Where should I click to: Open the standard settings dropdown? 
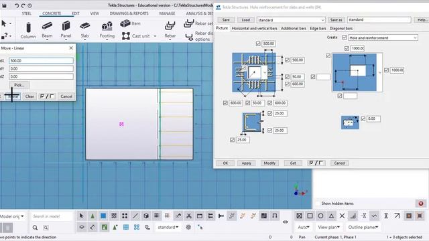pos(322,20)
